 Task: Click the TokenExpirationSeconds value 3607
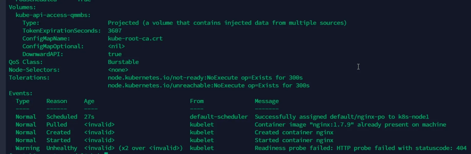tap(114, 31)
